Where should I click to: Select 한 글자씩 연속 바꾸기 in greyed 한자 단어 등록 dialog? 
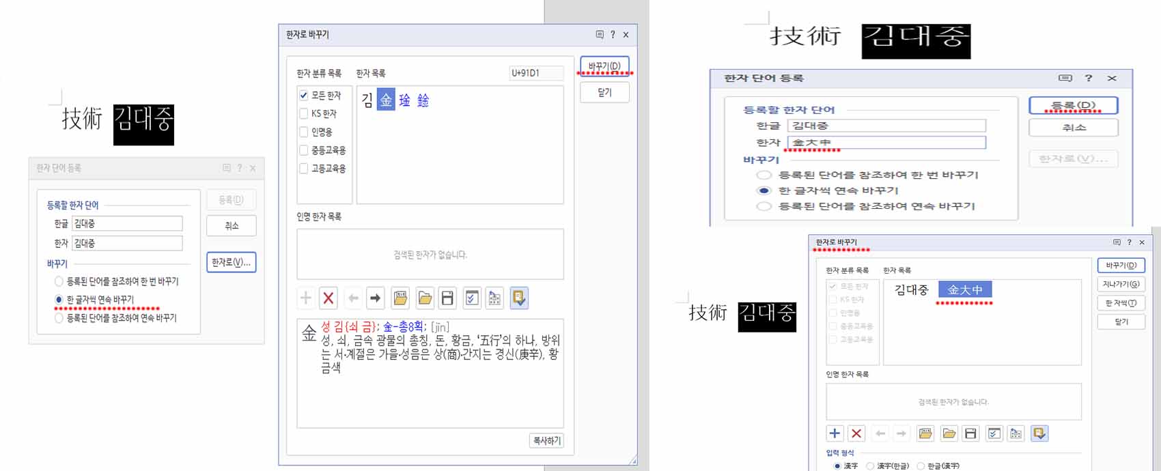coord(59,300)
